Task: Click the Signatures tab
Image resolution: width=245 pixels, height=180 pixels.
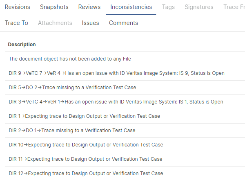Action: coord(199,7)
